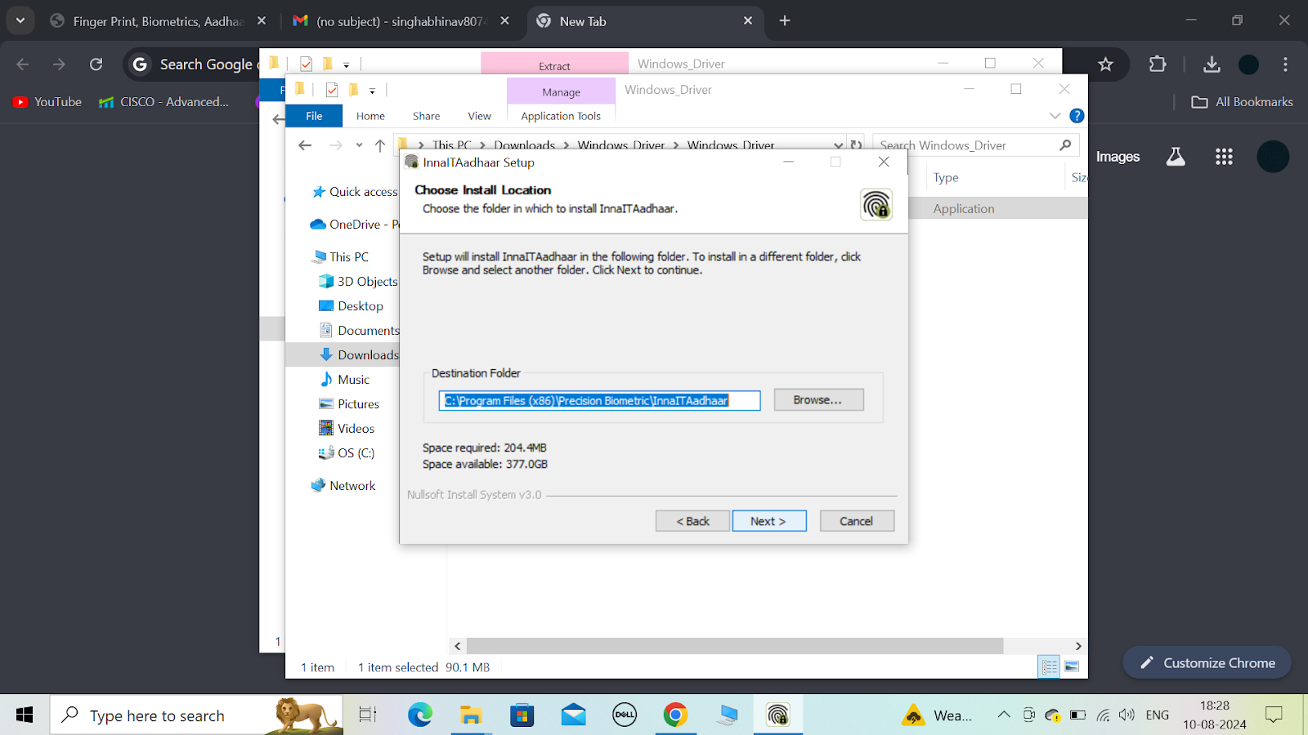The width and height of the screenshot is (1308, 735).
Task: Open Windows Start menu
Action: point(25,715)
